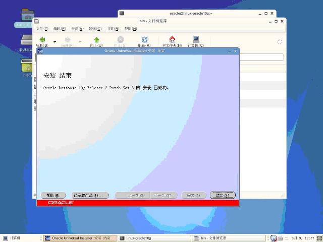Go Up one folder in file browser

click(x=96, y=41)
